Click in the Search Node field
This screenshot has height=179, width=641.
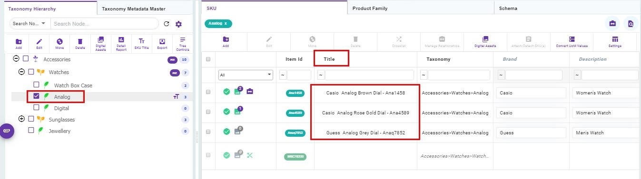(x=105, y=24)
